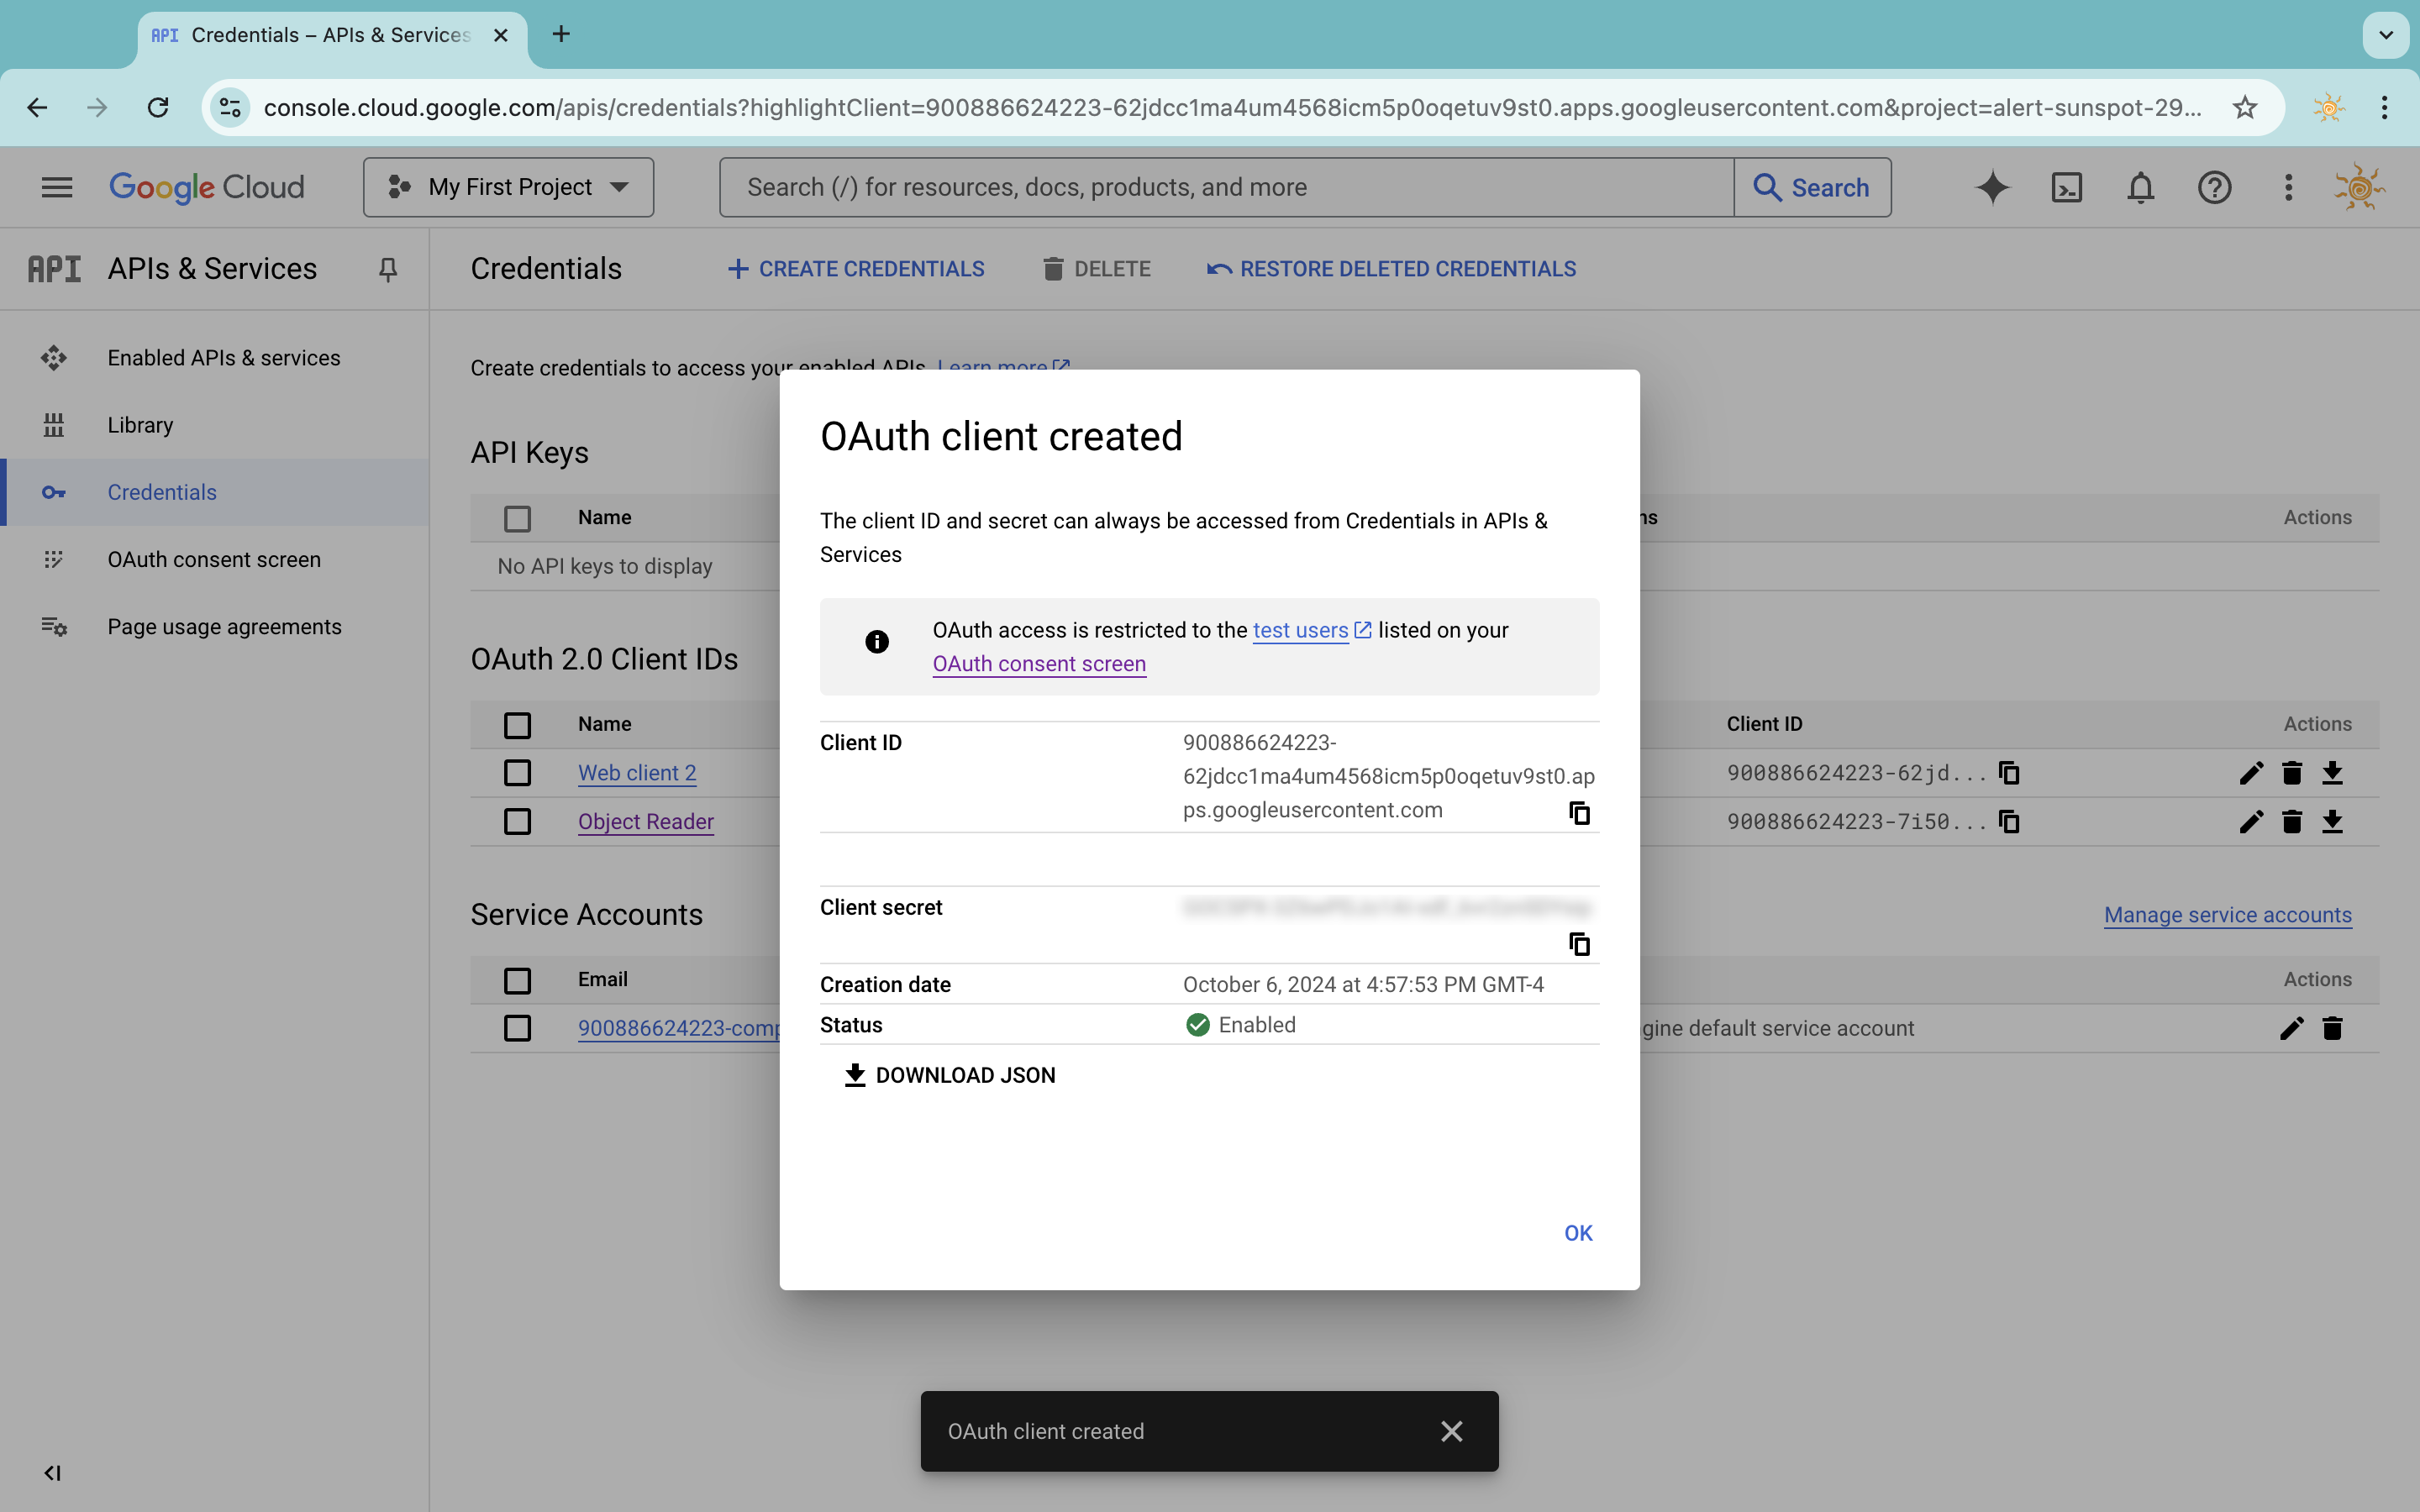Check the Web client 2 checkbox
2420x1512 pixels.
click(x=517, y=772)
